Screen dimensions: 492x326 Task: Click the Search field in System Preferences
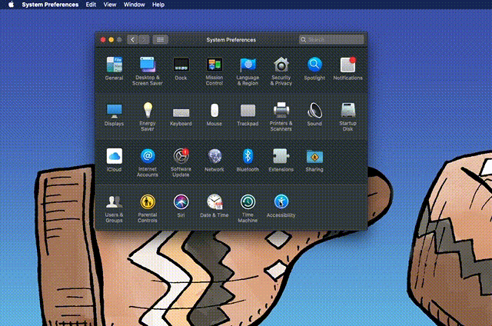click(331, 39)
